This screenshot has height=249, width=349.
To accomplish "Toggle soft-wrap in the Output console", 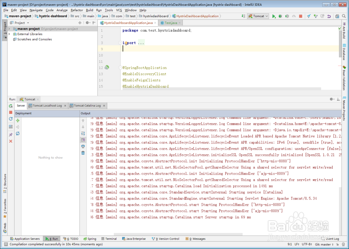I will pos(83,133).
